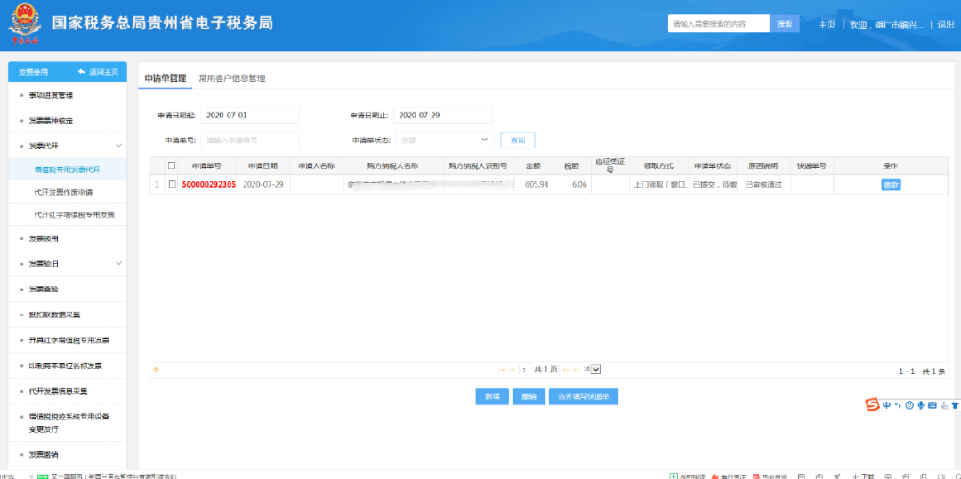
Task: Click the 申请日期止 date field
Action: [442, 115]
